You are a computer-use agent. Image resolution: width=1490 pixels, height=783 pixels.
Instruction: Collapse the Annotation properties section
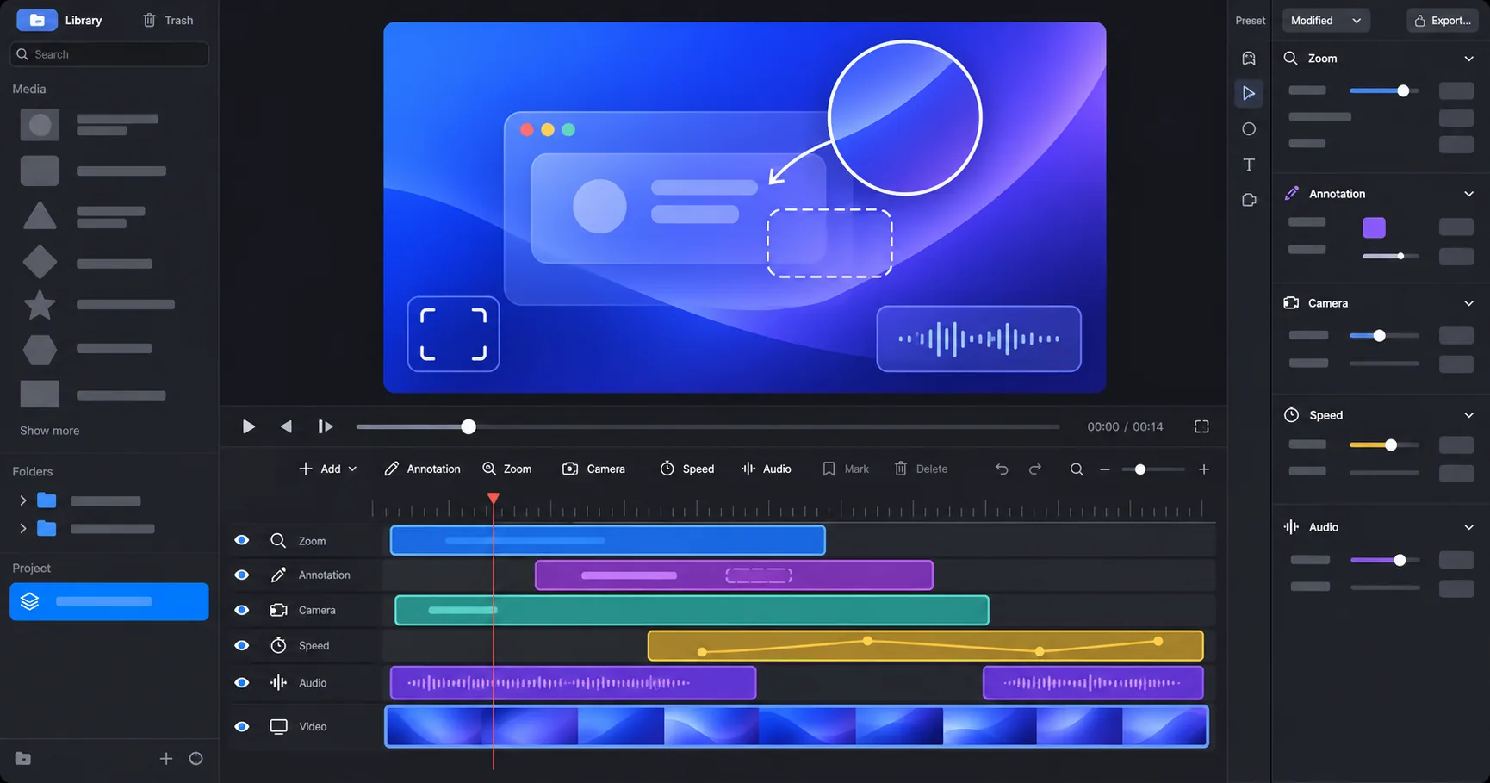(1468, 194)
